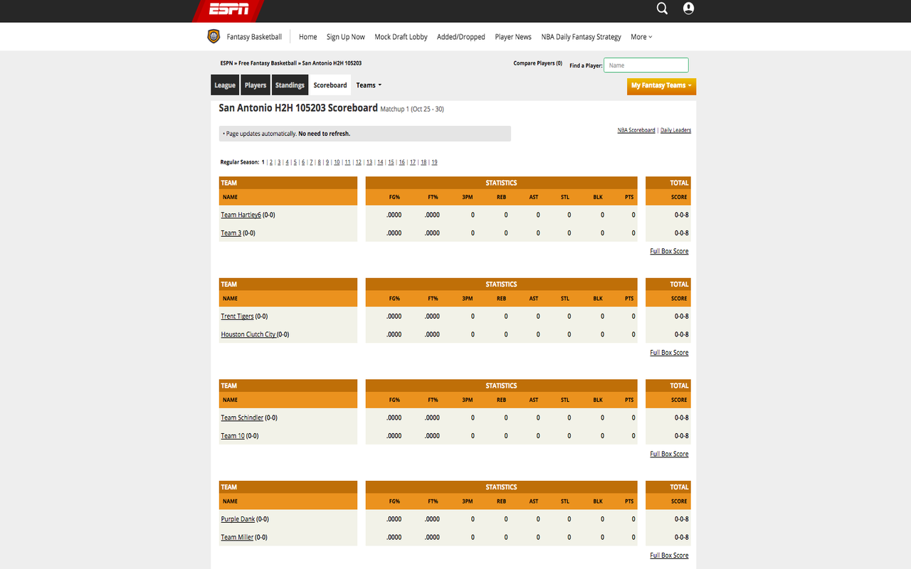Open Team Hartley6 page
Viewport: 911px width, 569px height.
(x=241, y=215)
